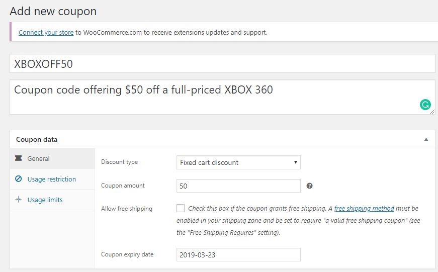
Task: Enable the Allow free shipping checkbox
Action: click(x=181, y=208)
